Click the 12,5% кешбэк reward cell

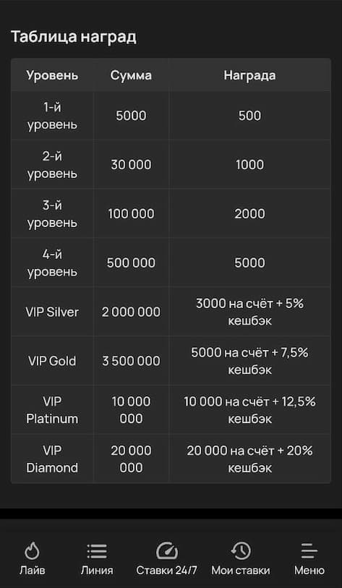coord(249,410)
